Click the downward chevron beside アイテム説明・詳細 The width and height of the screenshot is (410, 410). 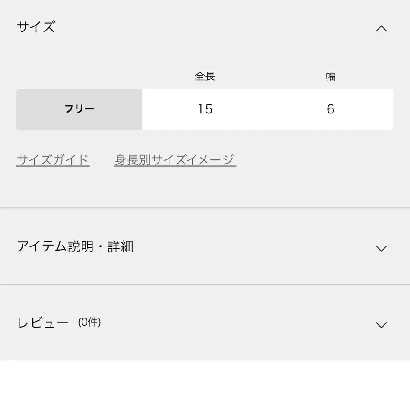[382, 248]
